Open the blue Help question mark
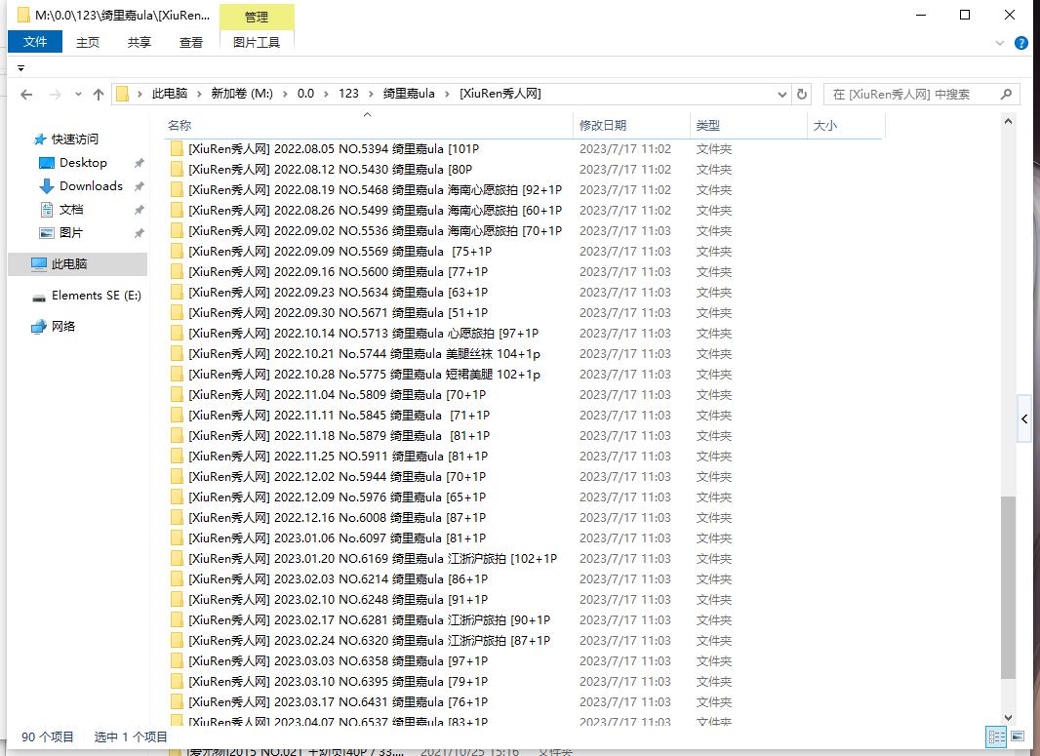The image size is (1040, 756). click(x=1021, y=43)
